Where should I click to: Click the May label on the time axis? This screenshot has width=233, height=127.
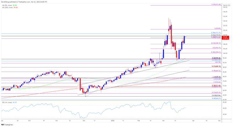point(220,121)
